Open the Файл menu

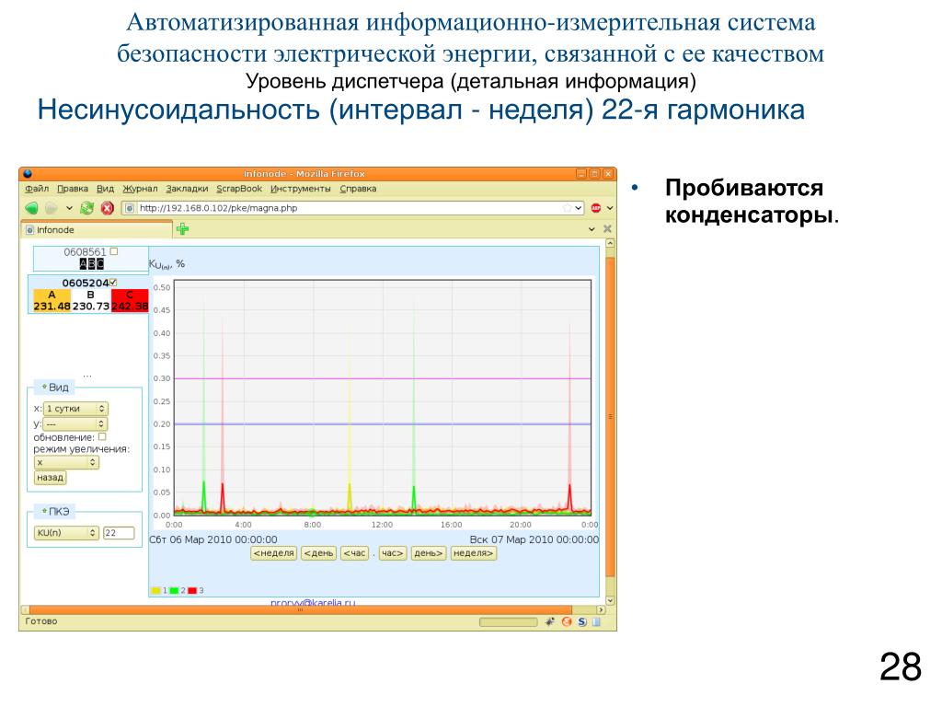pyautogui.click(x=37, y=189)
